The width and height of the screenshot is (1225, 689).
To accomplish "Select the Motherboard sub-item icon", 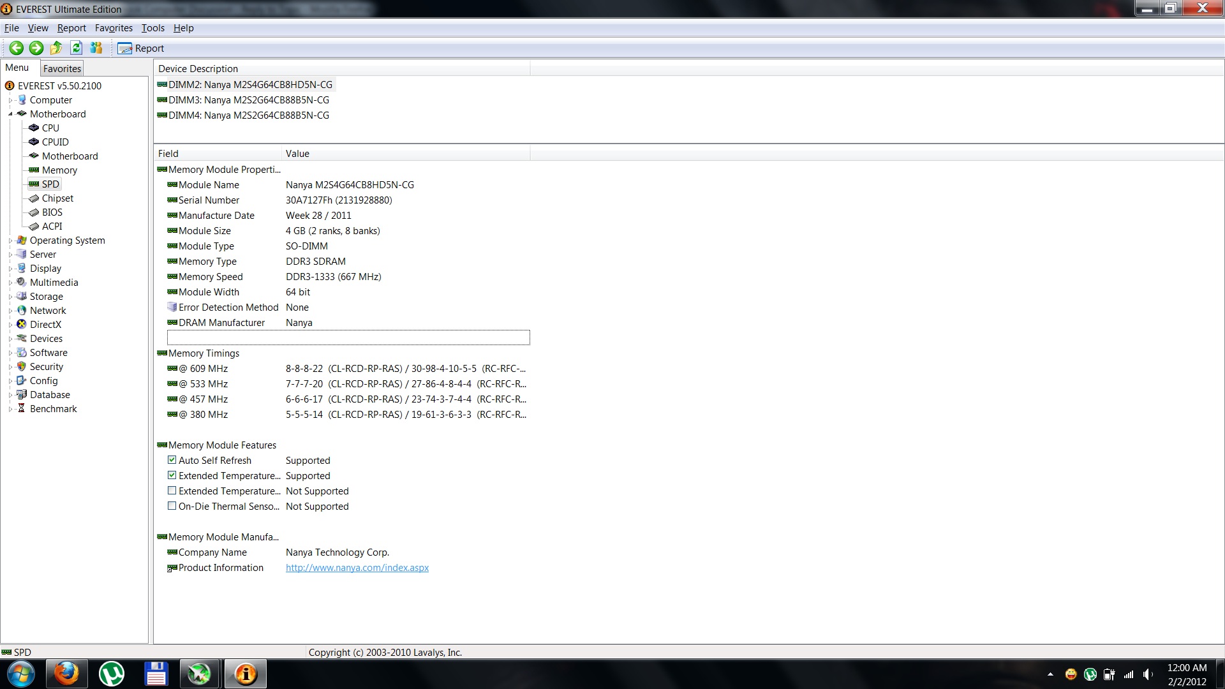I will [x=34, y=156].
